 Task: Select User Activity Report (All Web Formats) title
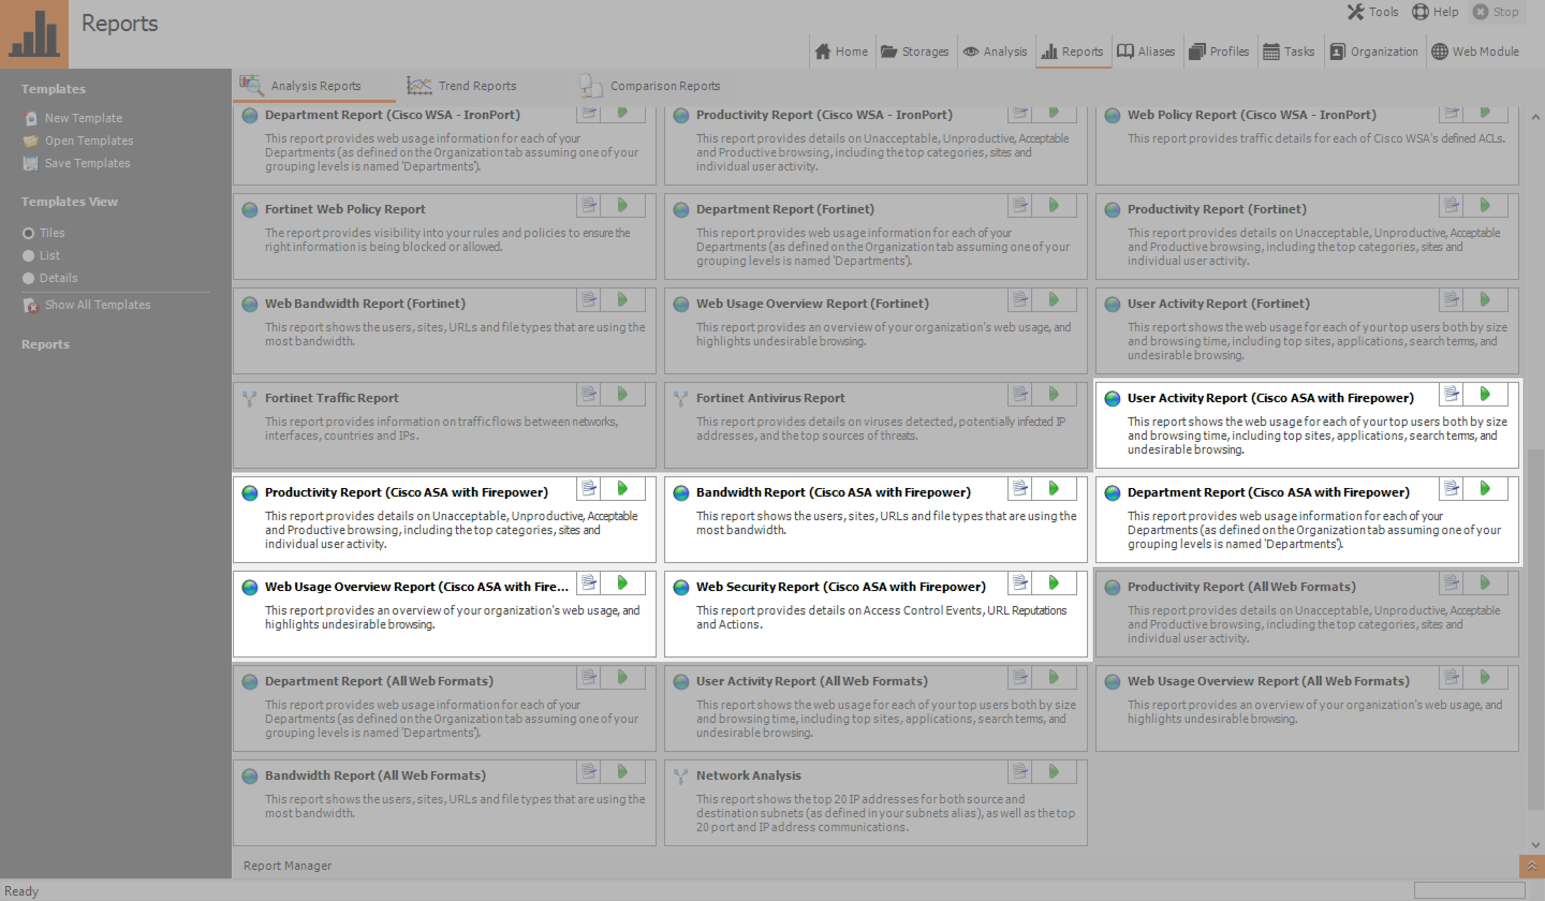(x=812, y=681)
